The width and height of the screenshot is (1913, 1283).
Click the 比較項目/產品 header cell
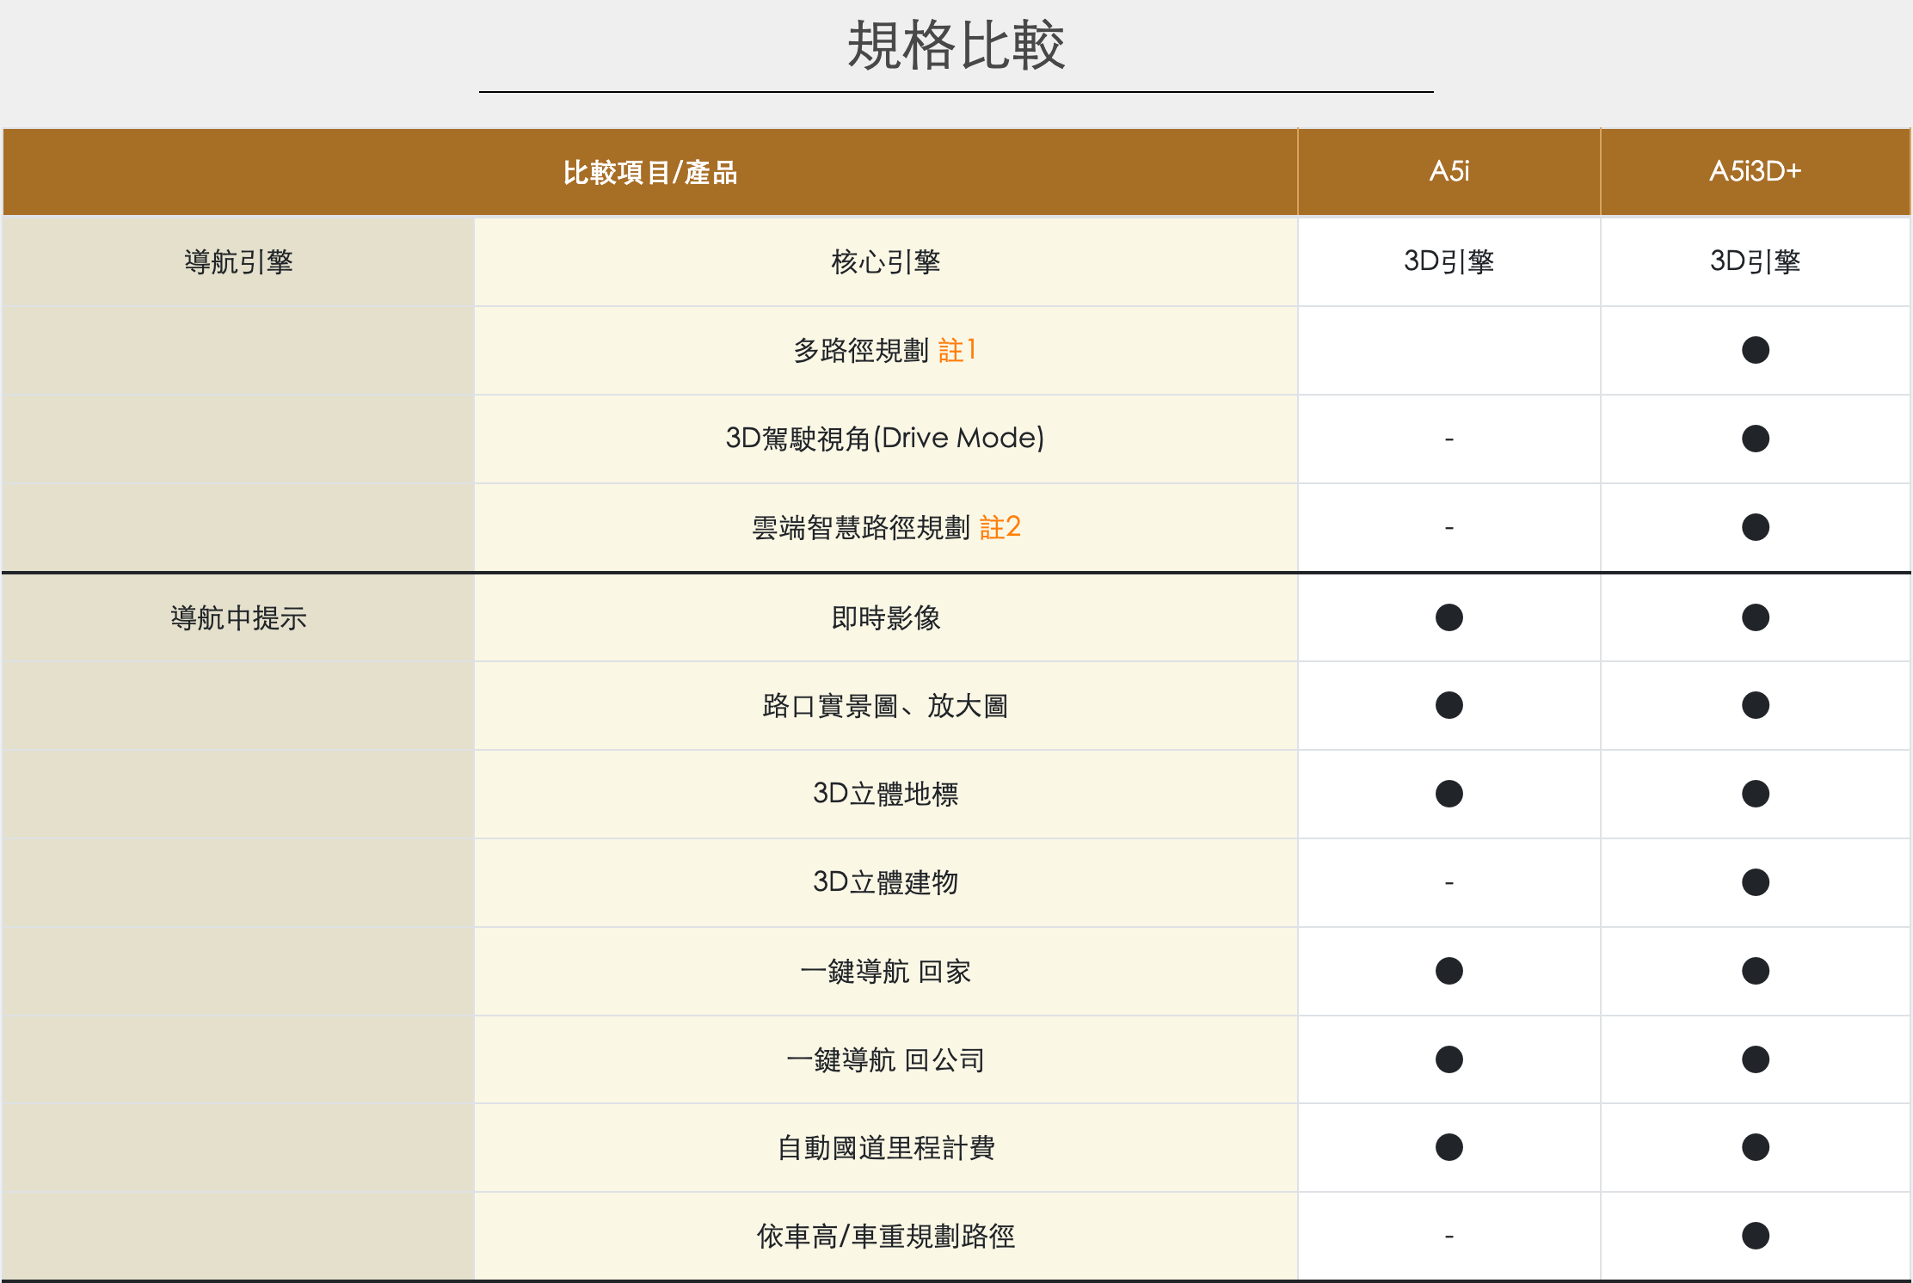coord(650,172)
